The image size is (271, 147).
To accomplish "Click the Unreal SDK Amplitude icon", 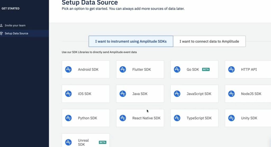I will pyautogui.click(x=68, y=142).
